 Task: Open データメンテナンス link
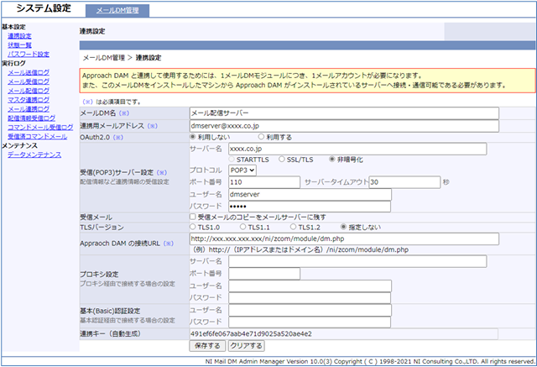coord(34,155)
